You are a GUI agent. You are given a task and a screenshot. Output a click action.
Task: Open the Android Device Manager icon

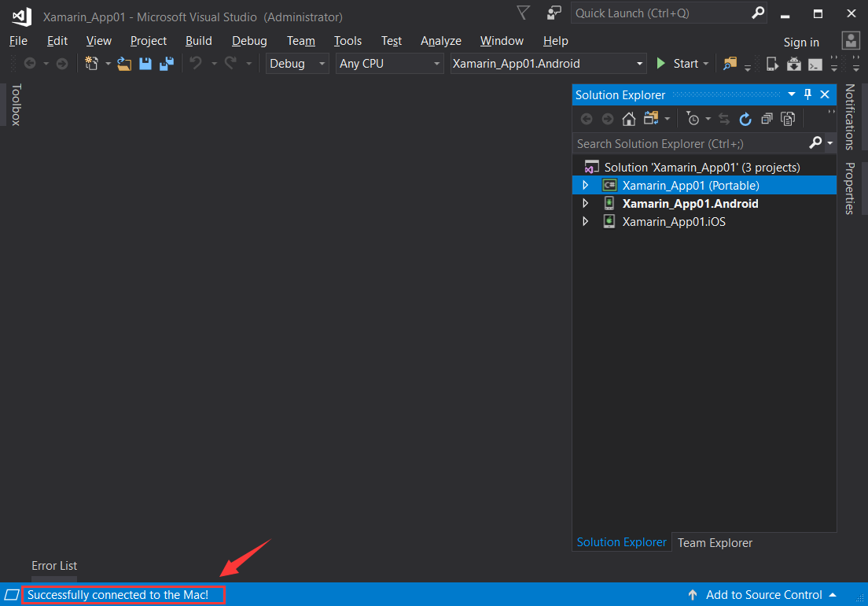tap(772, 64)
